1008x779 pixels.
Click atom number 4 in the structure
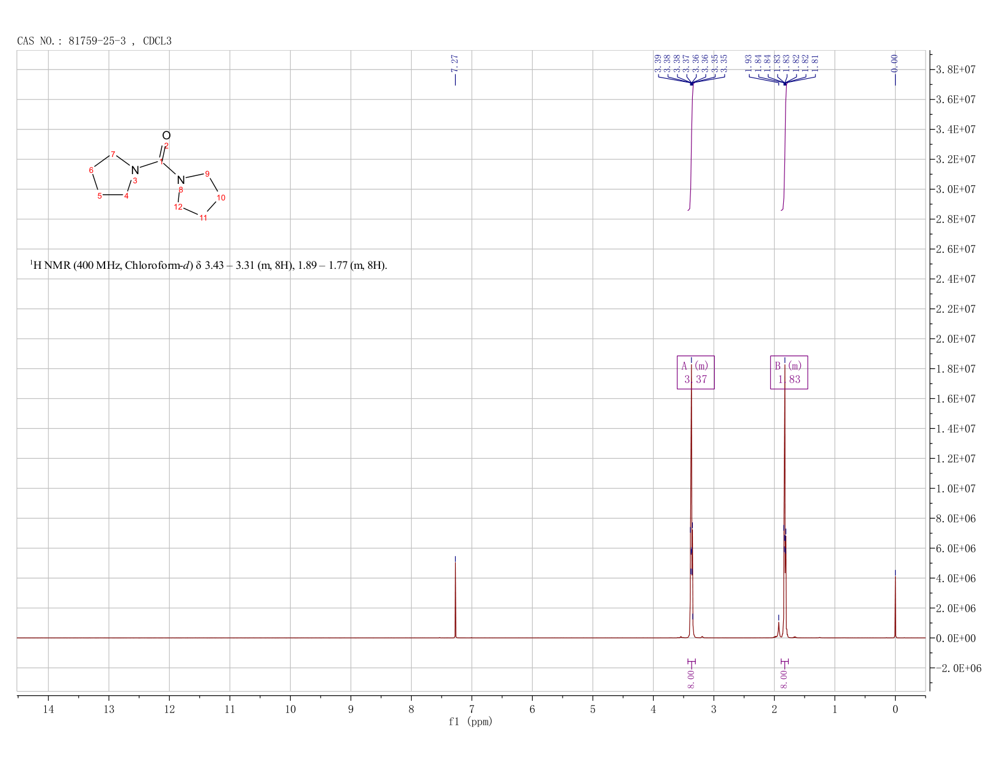pyautogui.click(x=126, y=196)
